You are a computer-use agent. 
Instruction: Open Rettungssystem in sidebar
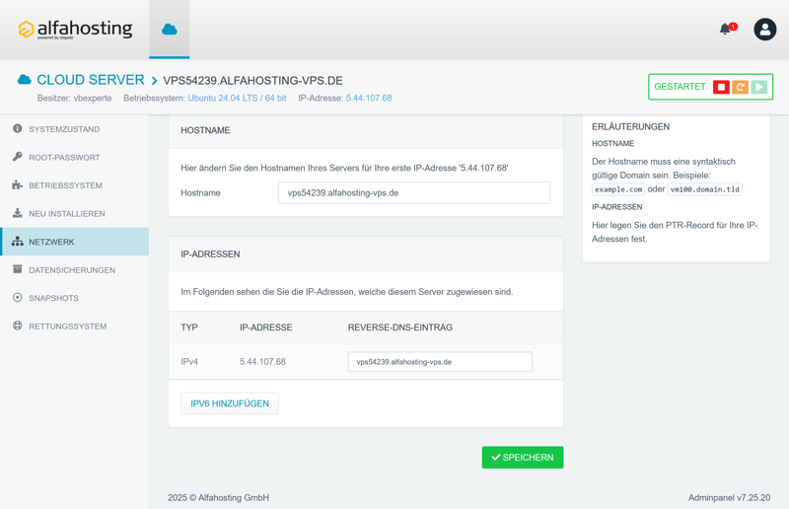click(x=75, y=327)
